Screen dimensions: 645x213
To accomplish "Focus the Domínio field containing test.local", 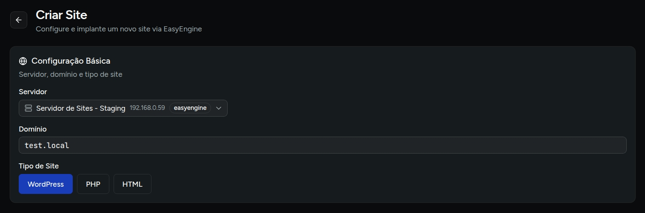I will coord(322,145).
